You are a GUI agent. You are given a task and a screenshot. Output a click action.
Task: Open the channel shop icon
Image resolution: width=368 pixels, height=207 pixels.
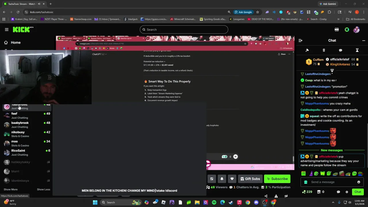[319, 192]
